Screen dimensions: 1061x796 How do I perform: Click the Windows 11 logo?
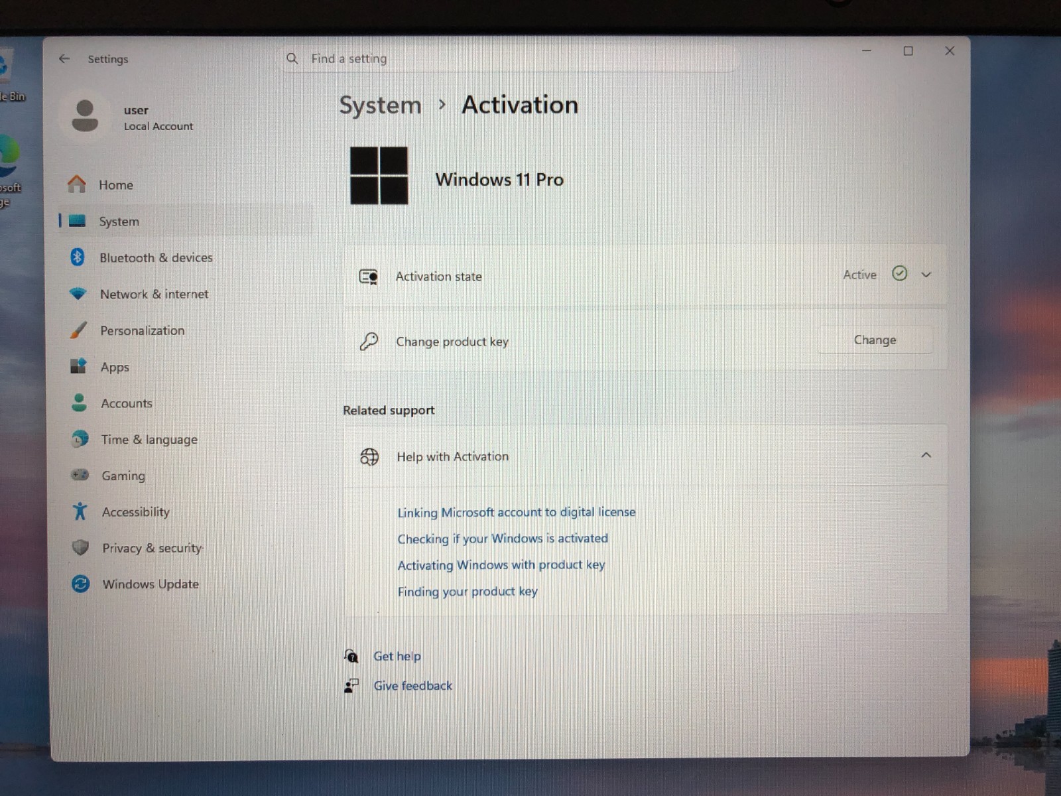coord(379,176)
